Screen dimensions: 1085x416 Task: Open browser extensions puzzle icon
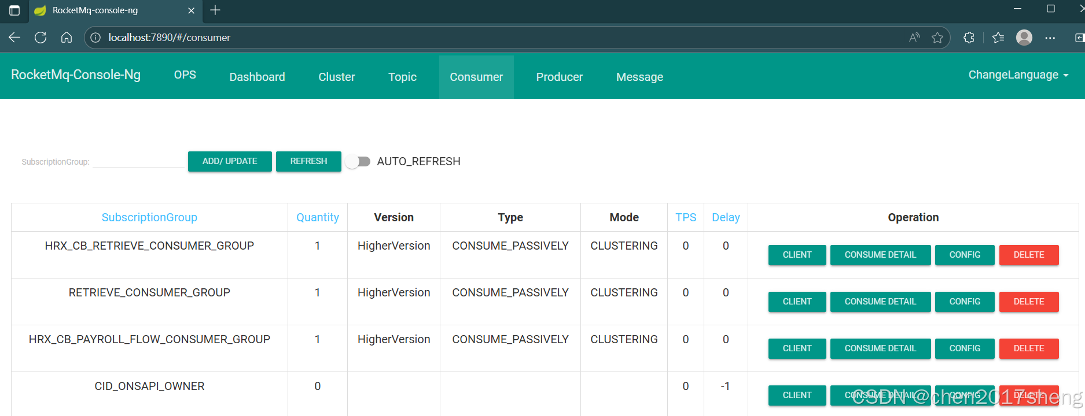click(969, 38)
